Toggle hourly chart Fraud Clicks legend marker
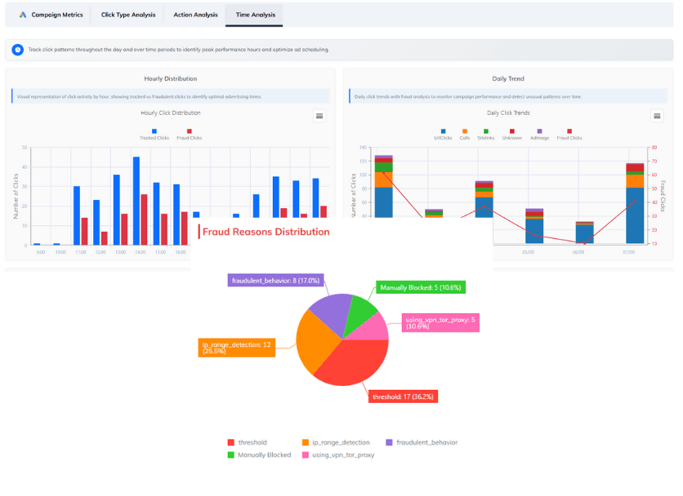Image resolution: width=683 pixels, height=496 pixels. [x=190, y=131]
